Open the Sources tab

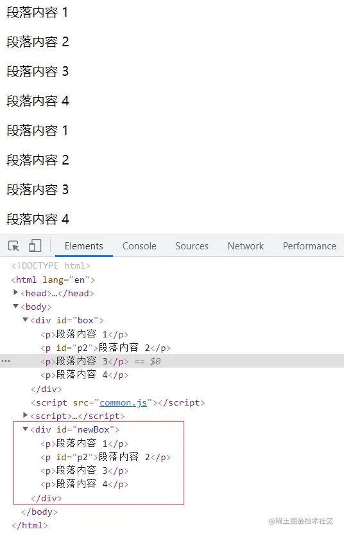[192, 246]
